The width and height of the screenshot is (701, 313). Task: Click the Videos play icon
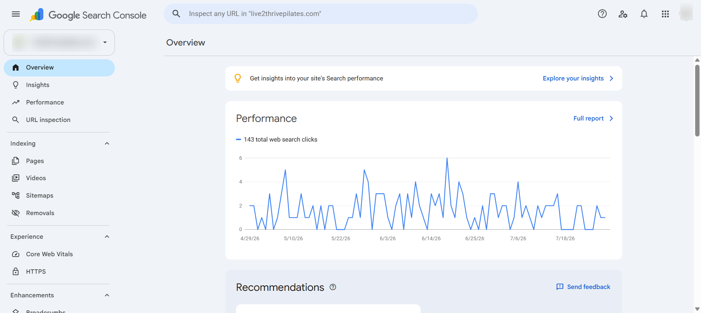coord(16,178)
